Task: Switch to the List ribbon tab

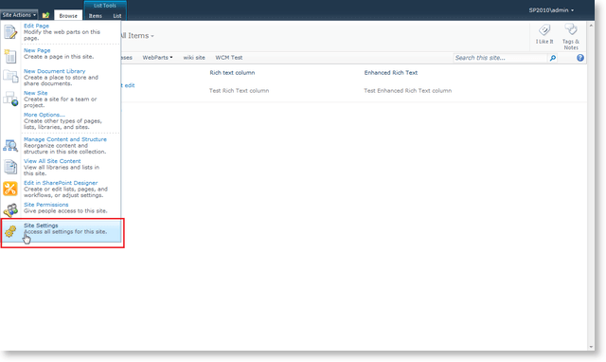Action: coord(117,16)
